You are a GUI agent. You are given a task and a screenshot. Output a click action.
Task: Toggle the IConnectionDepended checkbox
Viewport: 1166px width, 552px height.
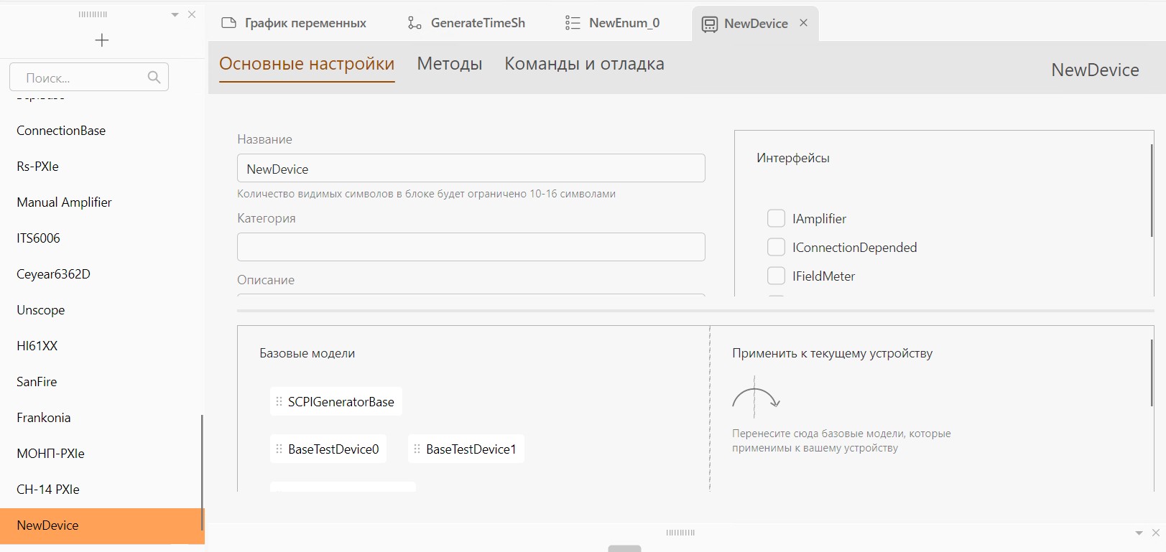pos(776,247)
